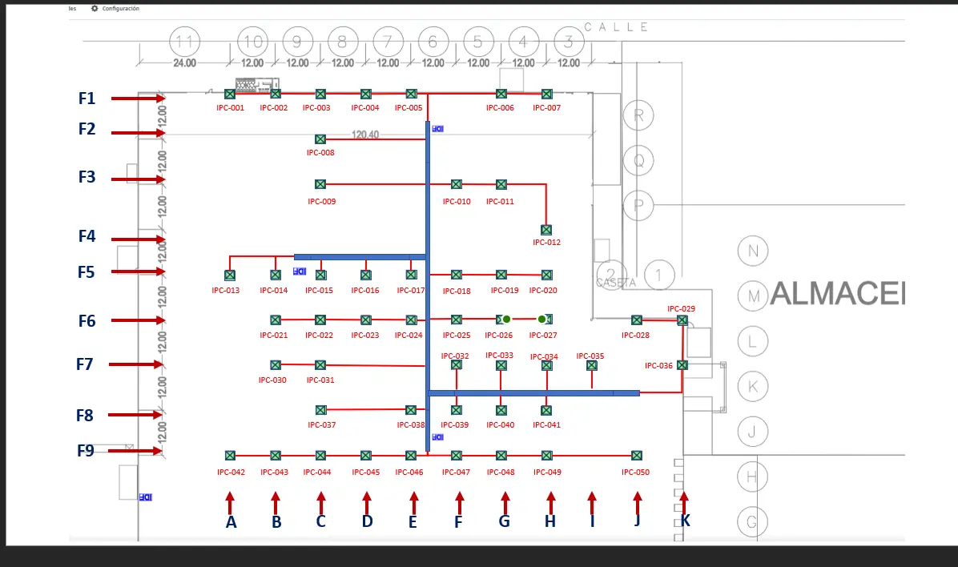Select the IPC-007 node icon
This screenshot has height=567, width=958.
[x=547, y=94]
